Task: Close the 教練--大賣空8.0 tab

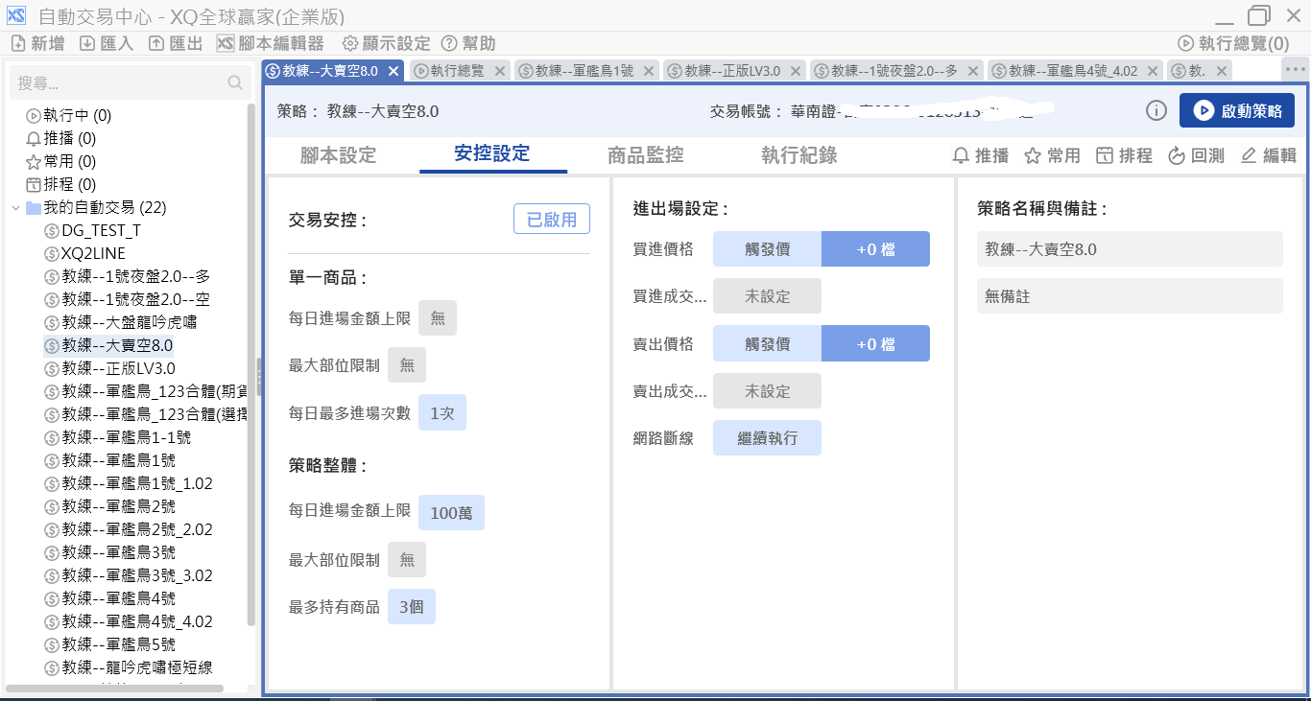Action: coord(393,71)
